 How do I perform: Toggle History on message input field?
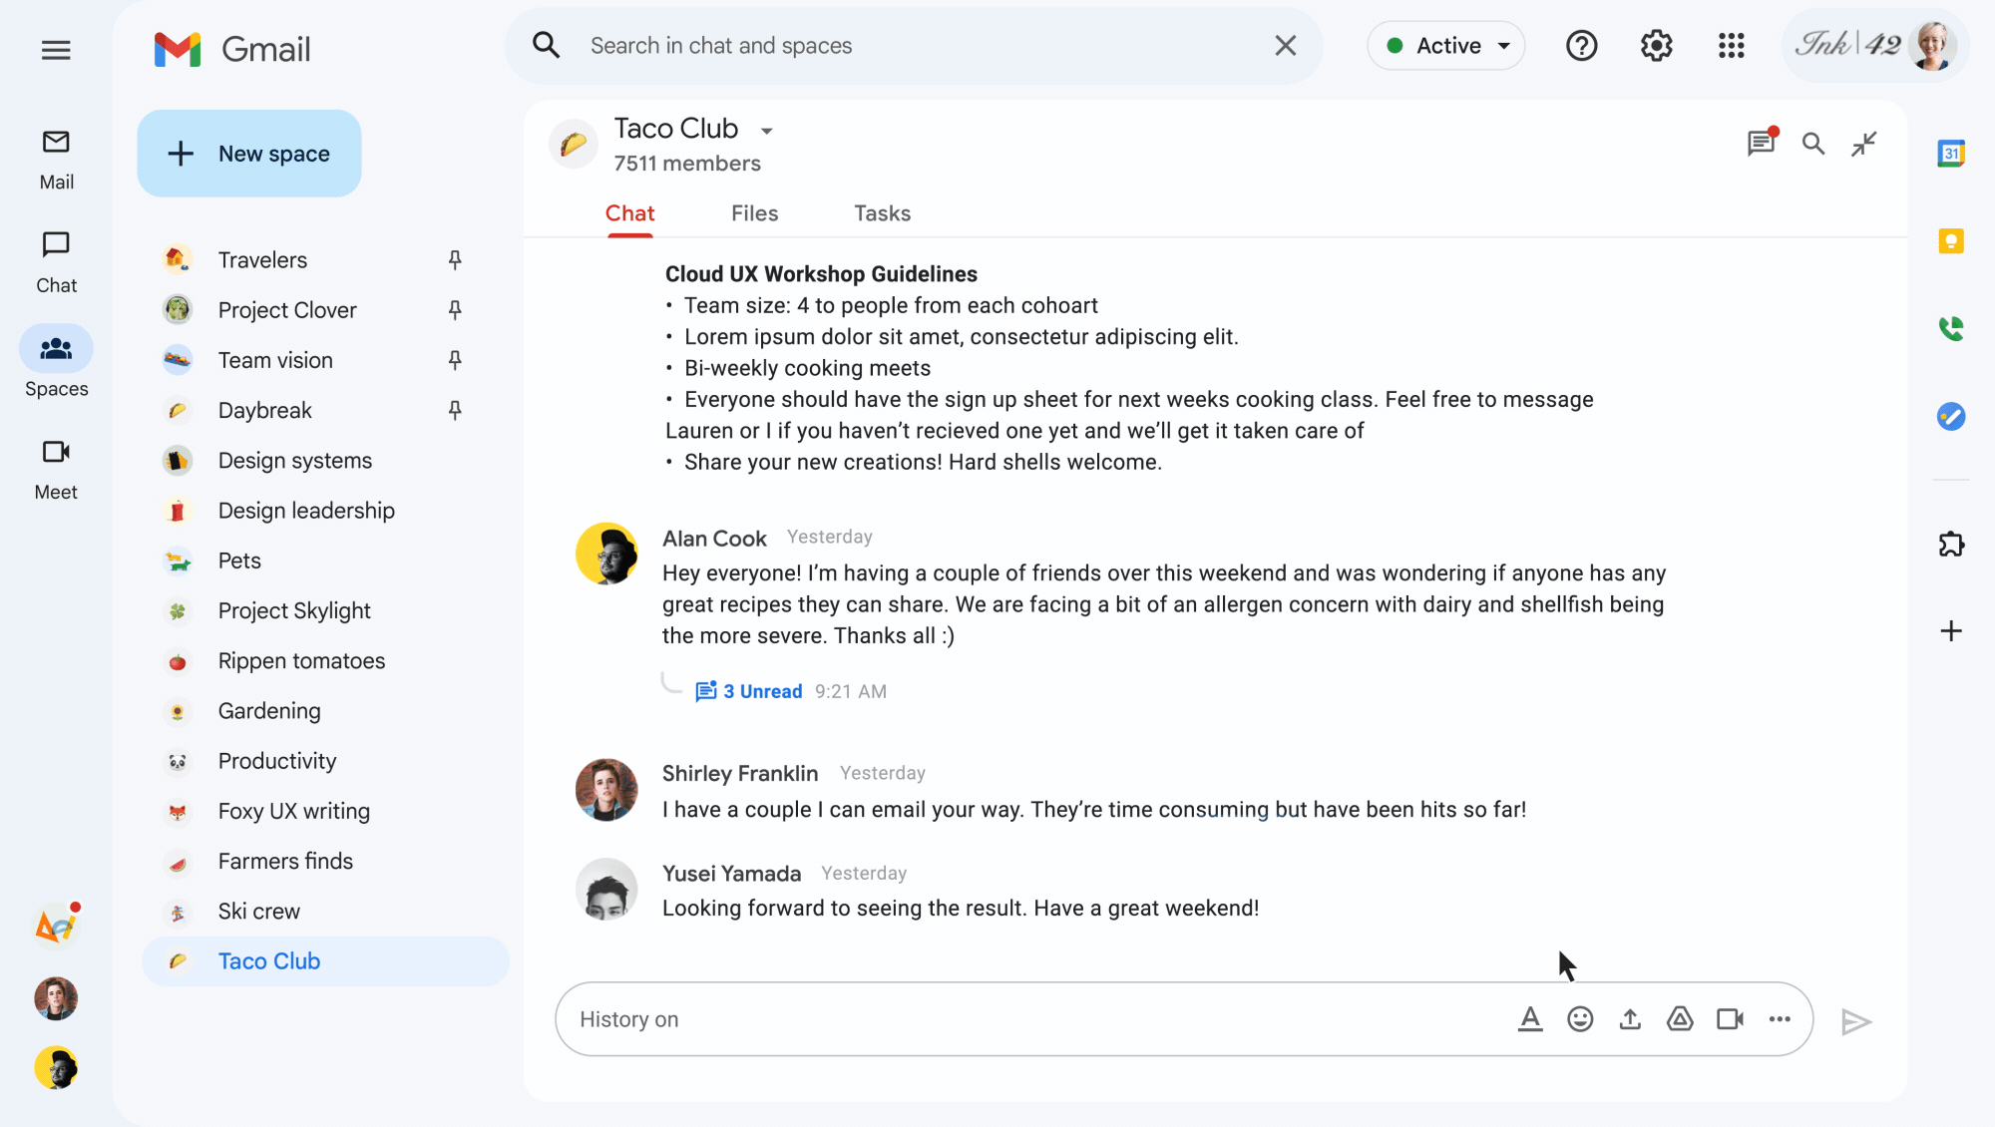[626, 1019]
